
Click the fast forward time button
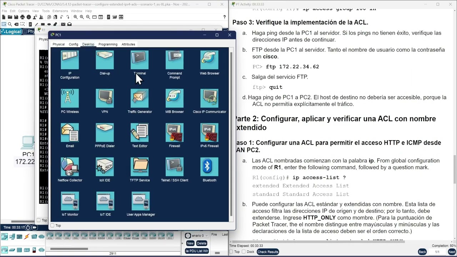(34, 227)
